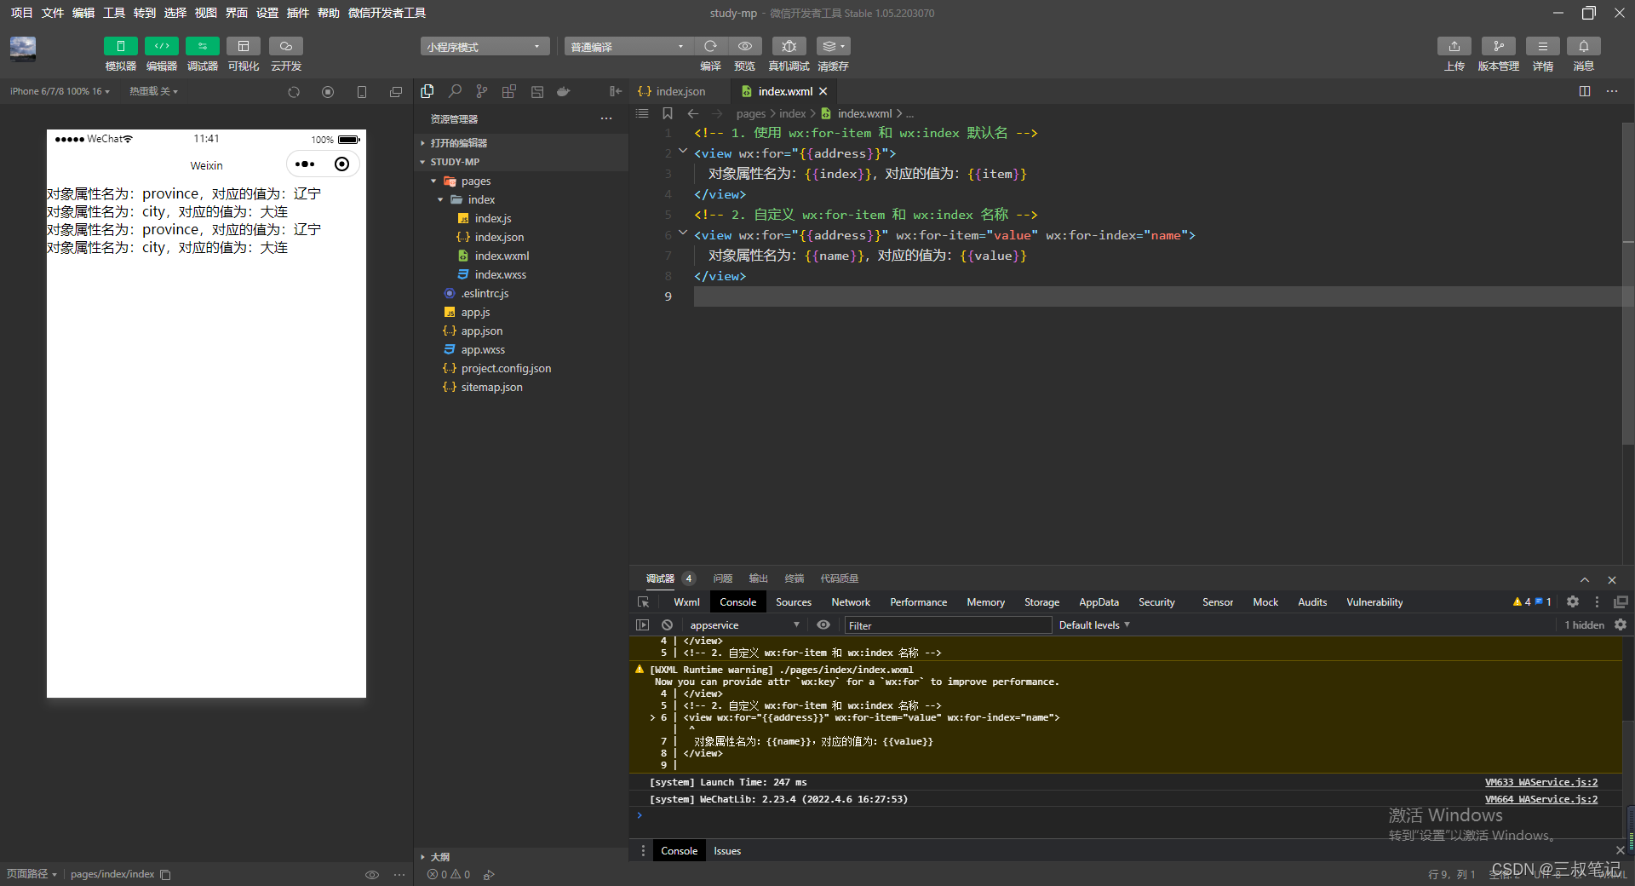Viewport: 1635px width, 886px height.
Task: Click the compile refresh icon
Action: (710, 46)
